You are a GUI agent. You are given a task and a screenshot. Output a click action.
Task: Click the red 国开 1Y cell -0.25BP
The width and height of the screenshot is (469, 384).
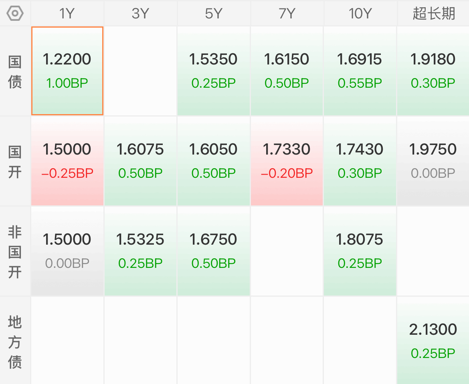click(67, 161)
